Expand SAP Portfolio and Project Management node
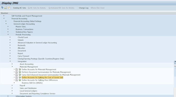Image resolution: width=176 pixels, height=97 pixels. pos(4,16)
